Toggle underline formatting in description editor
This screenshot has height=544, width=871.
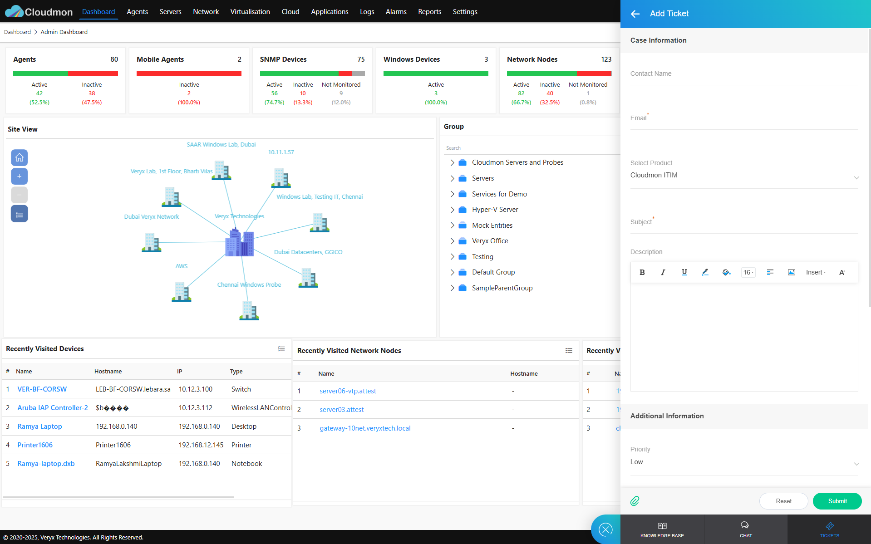684,272
